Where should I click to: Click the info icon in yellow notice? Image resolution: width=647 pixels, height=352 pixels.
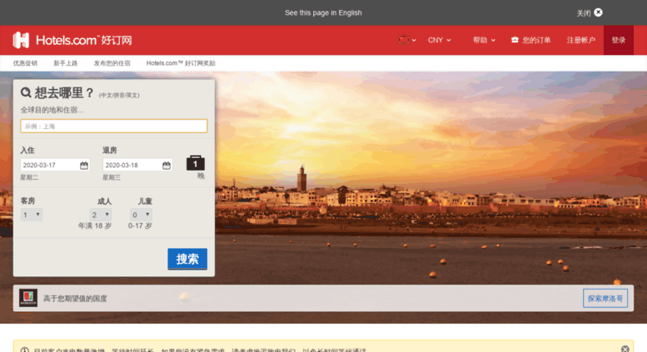[x=25, y=350]
